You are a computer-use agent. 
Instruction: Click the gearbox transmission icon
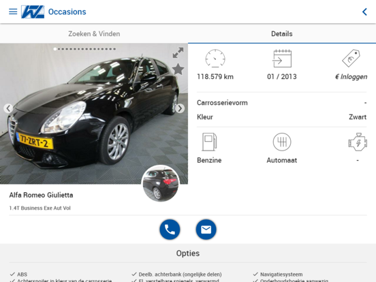tap(282, 142)
